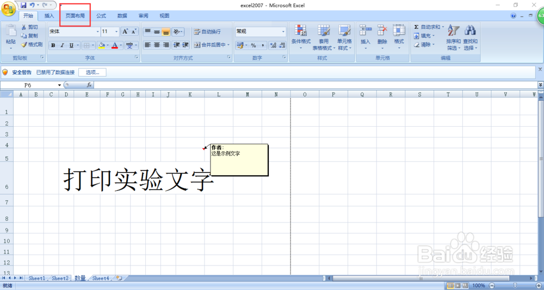This screenshot has height=290, width=544.
Task: Switch to the Sheet1 worksheet tab
Action: pos(37,278)
